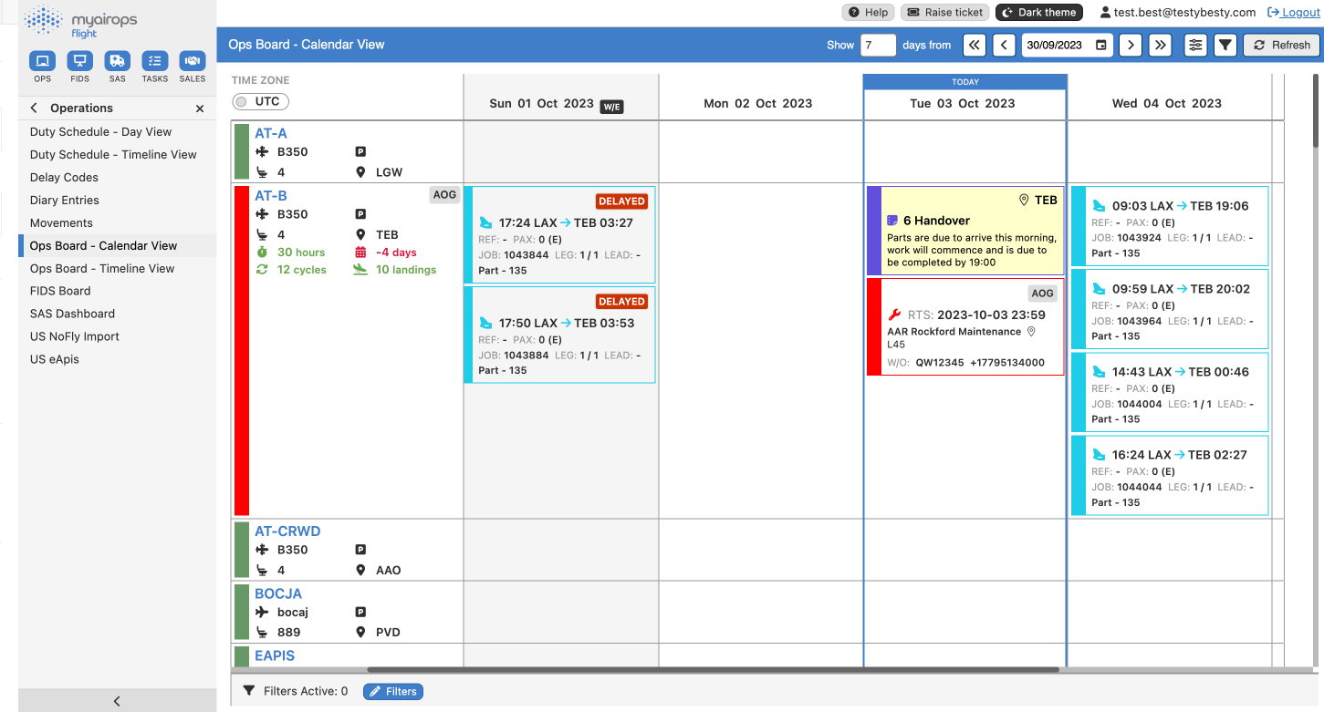Click the P badge on BOCJA row
Image resolution: width=1324 pixels, height=712 pixels.
pyautogui.click(x=360, y=612)
